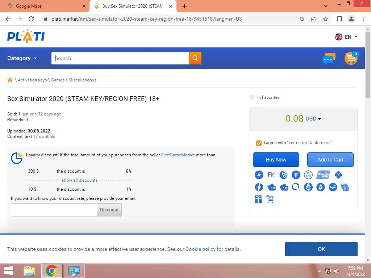Expand the Chrome tab search chevron
The width and height of the screenshot is (371, 278).
click(326, 6)
